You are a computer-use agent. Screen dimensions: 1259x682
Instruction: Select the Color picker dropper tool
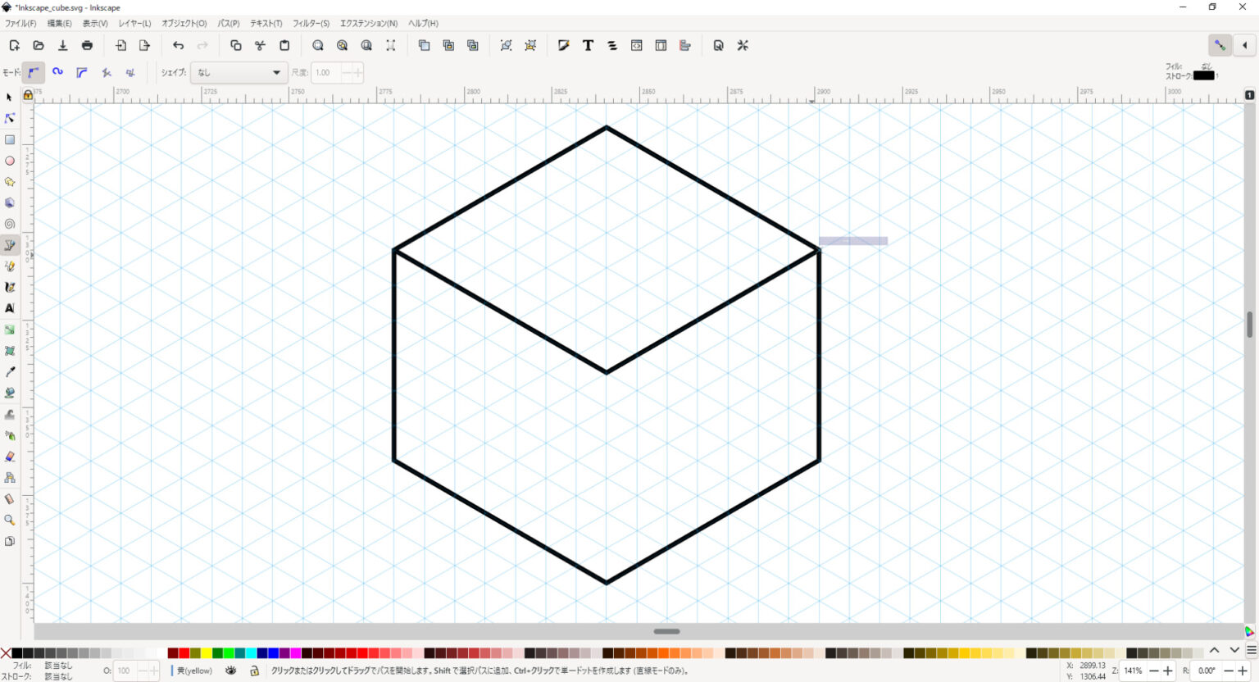[x=10, y=372]
